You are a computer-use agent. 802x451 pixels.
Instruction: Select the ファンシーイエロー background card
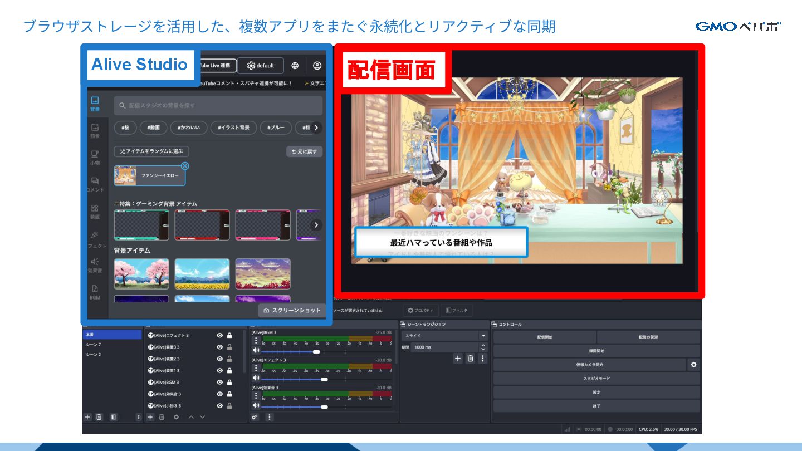(x=150, y=175)
